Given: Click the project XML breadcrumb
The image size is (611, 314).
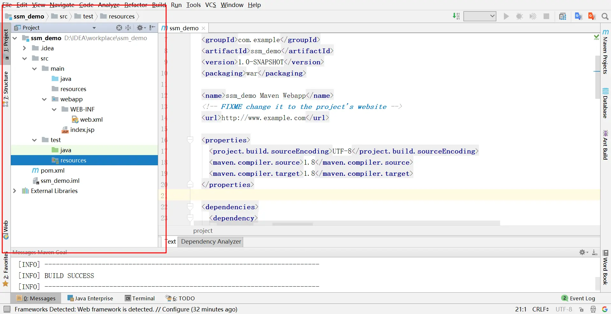Looking at the screenshot, I should pyautogui.click(x=203, y=231).
